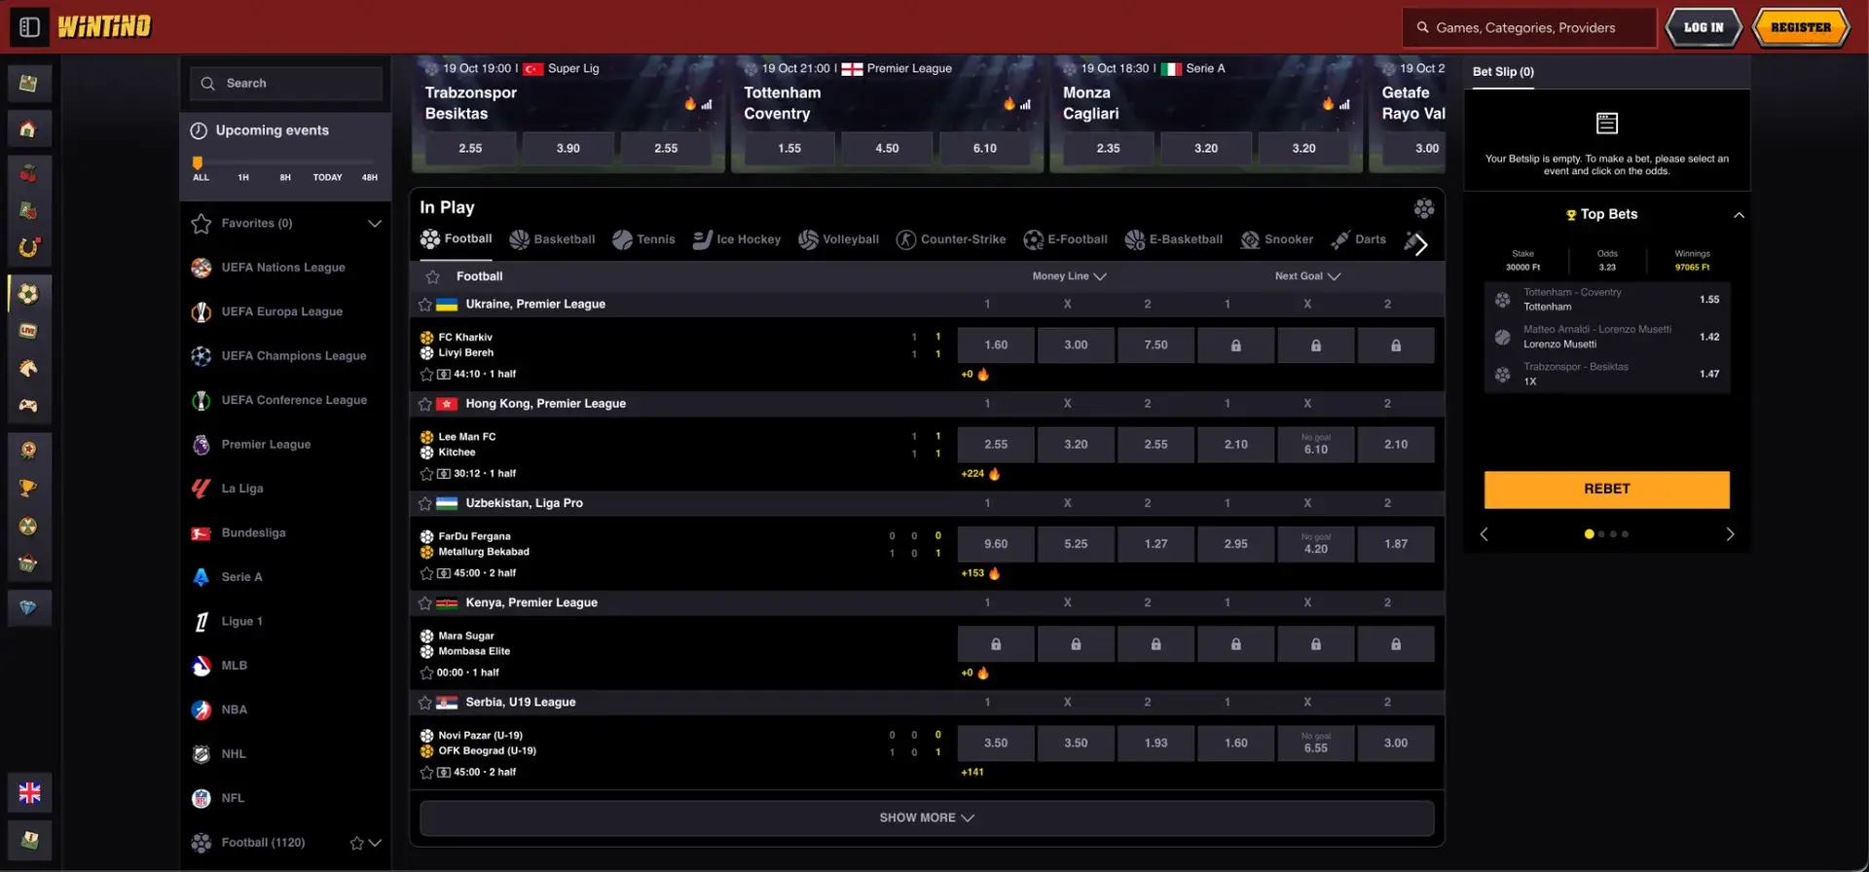The image size is (1869, 872).
Task: Click the fire icon in the Lee Man FC row
Action: click(x=994, y=474)
